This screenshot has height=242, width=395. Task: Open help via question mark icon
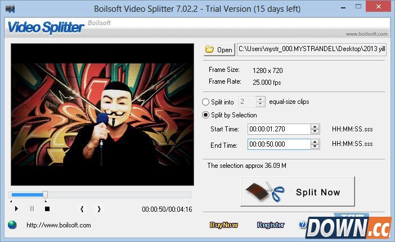point(302,225)
